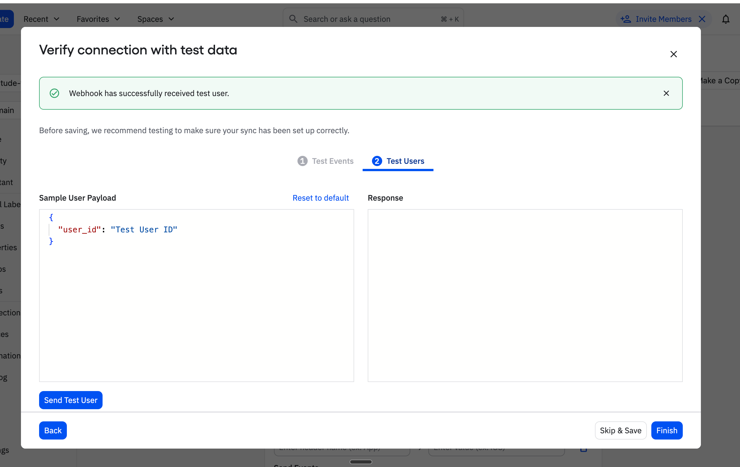
Task: Click the step 1 number badge
Action: [302, 161]
